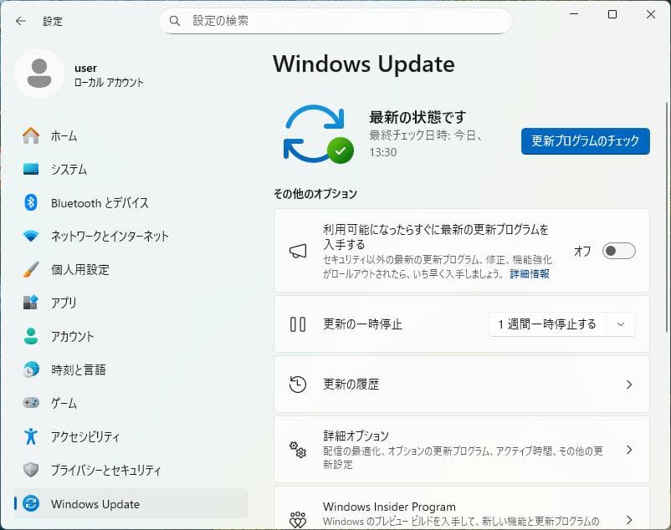Screen dimensions: 671x530
Task: Expand the 更新の履歴 row chevron
Action: pyautogui.click(x=630, y=385)
